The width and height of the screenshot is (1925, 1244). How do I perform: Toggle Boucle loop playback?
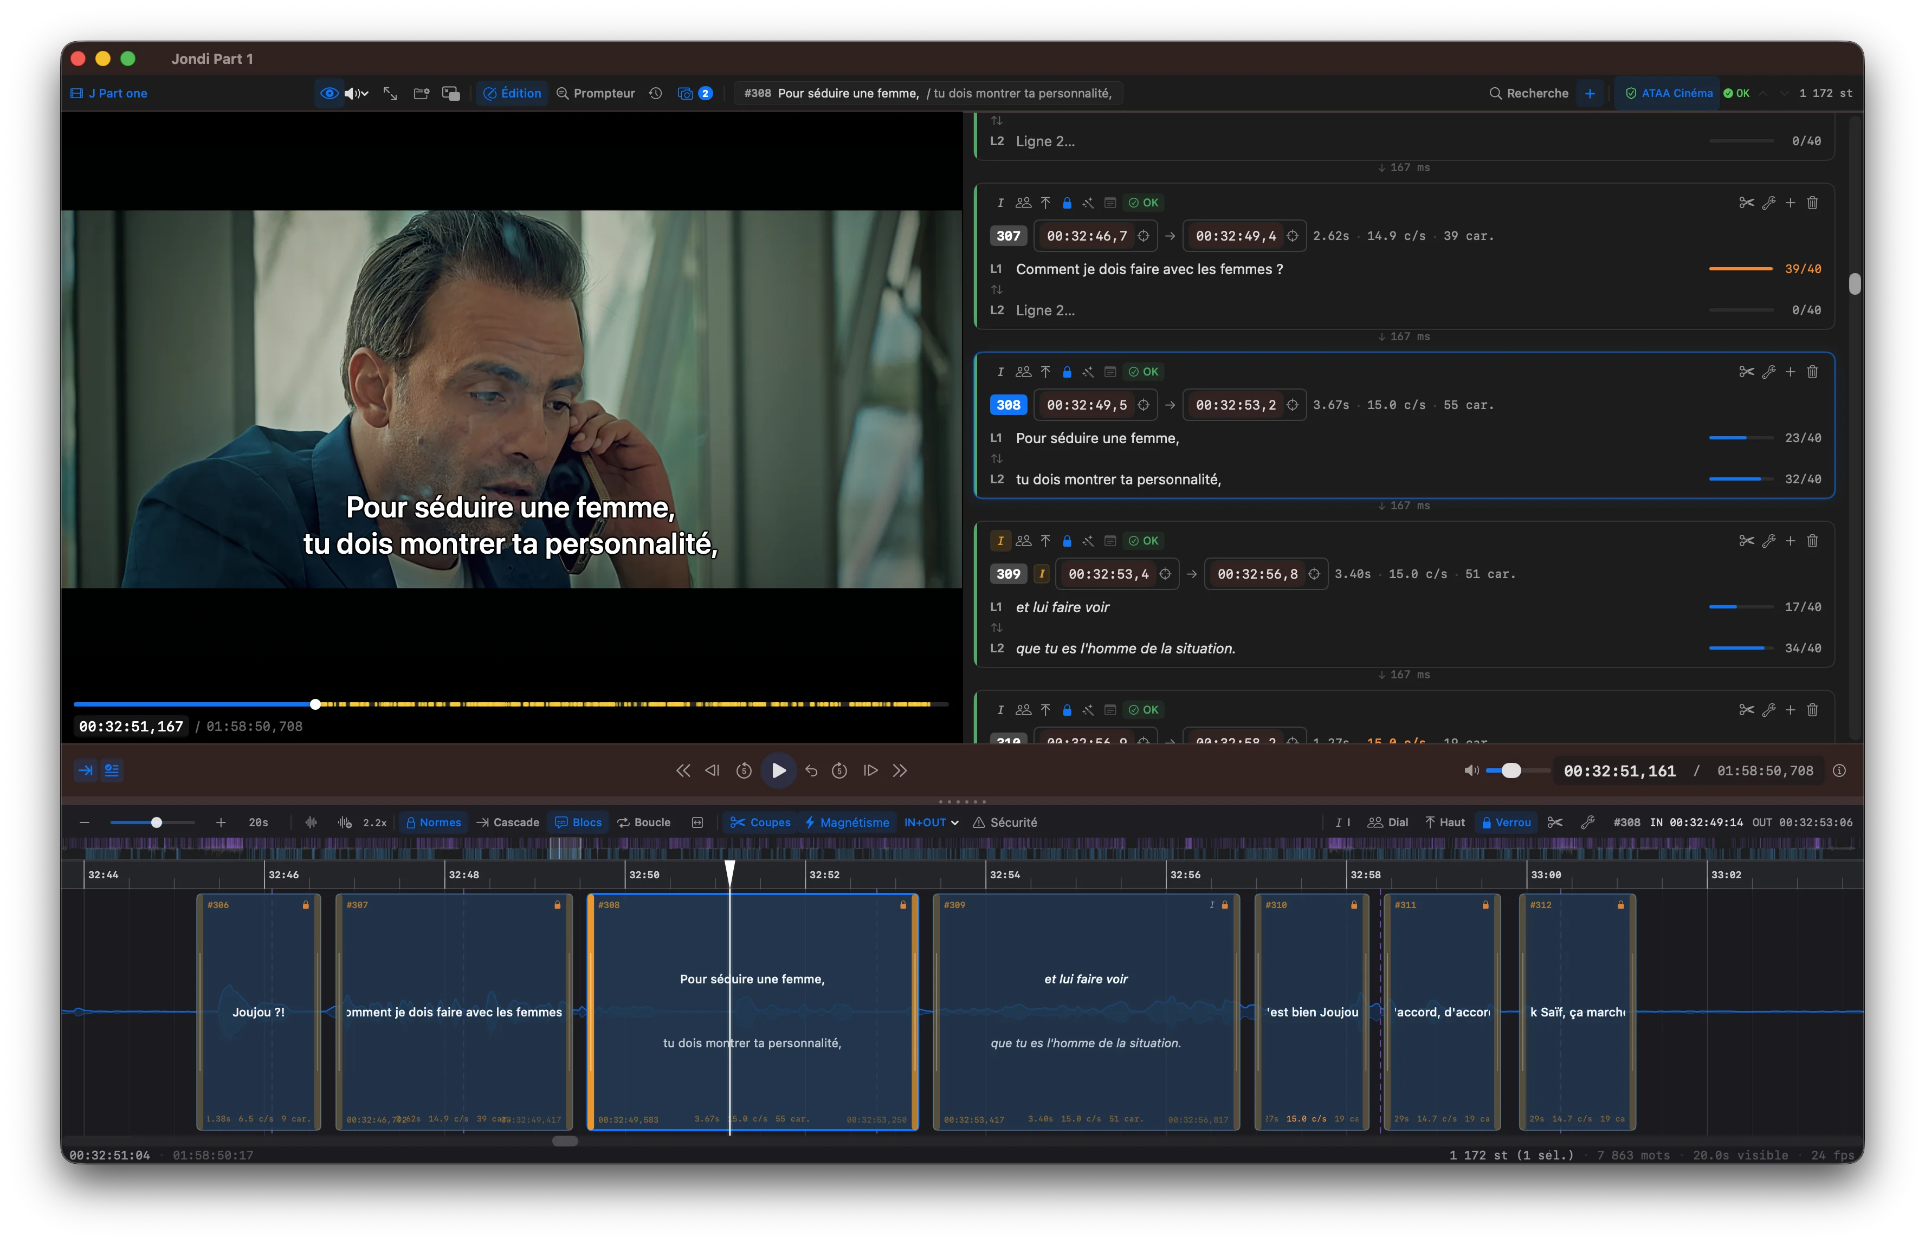pyautogui.click(x=643, y=822)
